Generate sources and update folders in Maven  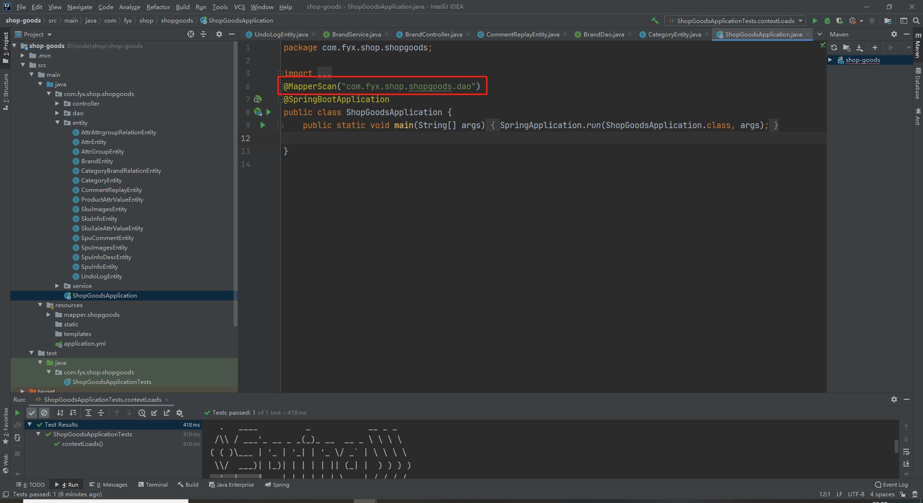pyautogui.click(x=847, y=48)
